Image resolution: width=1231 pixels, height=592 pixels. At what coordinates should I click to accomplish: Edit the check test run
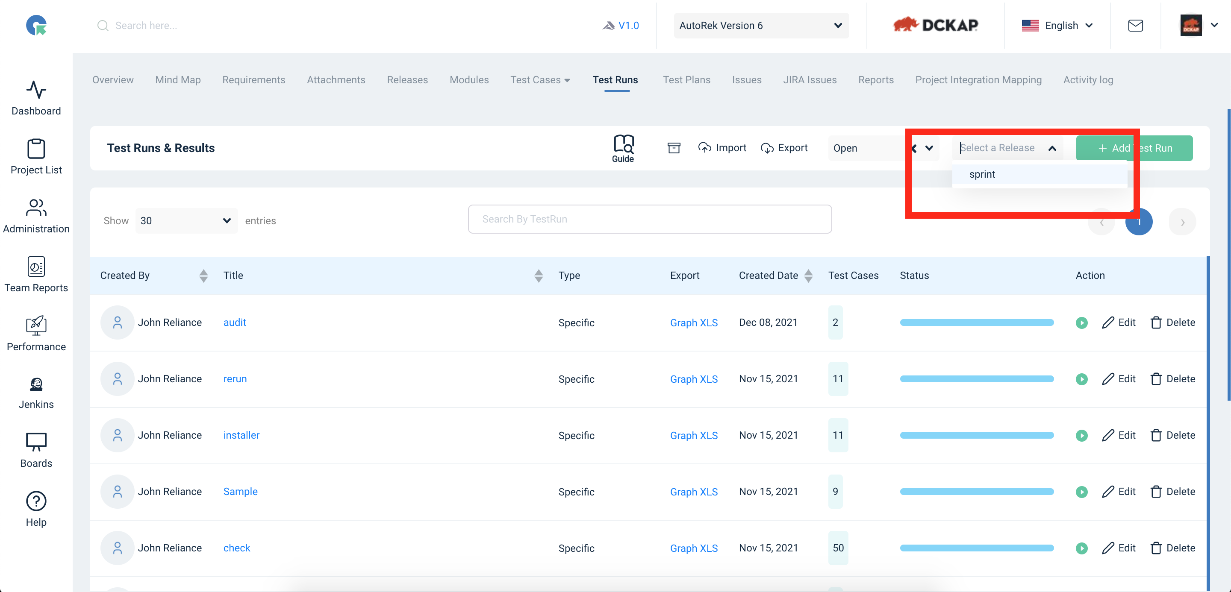coord(1119,548)
